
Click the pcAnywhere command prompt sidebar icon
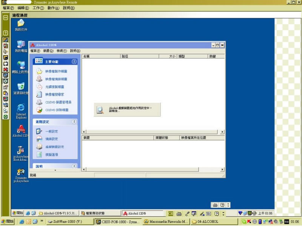(6, 58)
